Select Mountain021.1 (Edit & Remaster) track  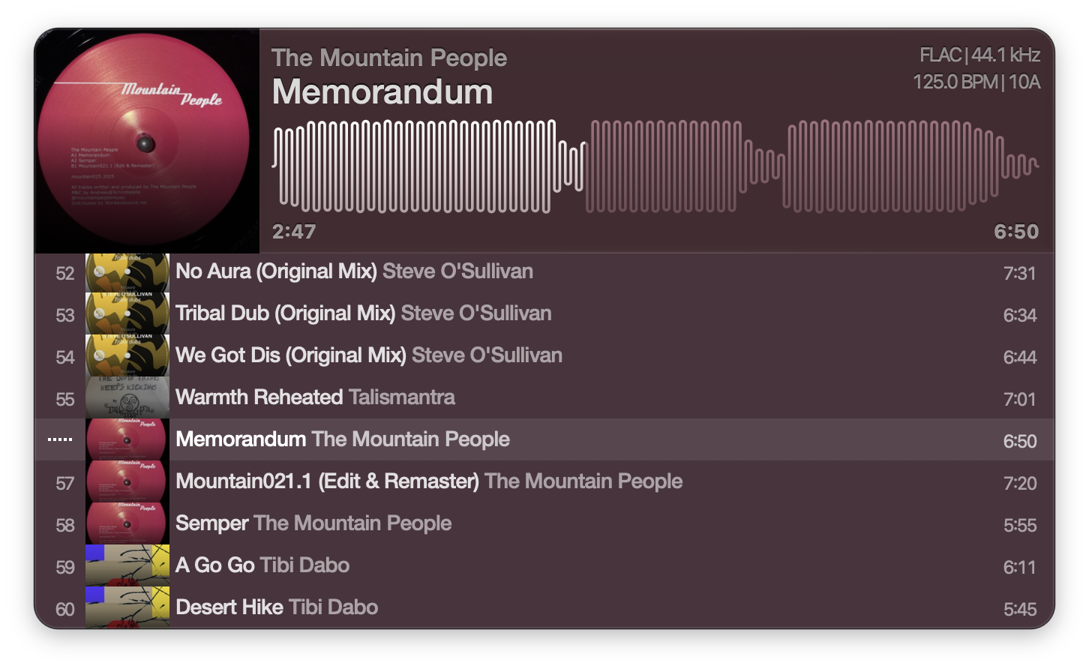point(544,482)
